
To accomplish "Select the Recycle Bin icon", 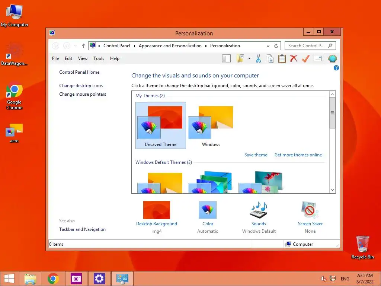I will (362, 247).
